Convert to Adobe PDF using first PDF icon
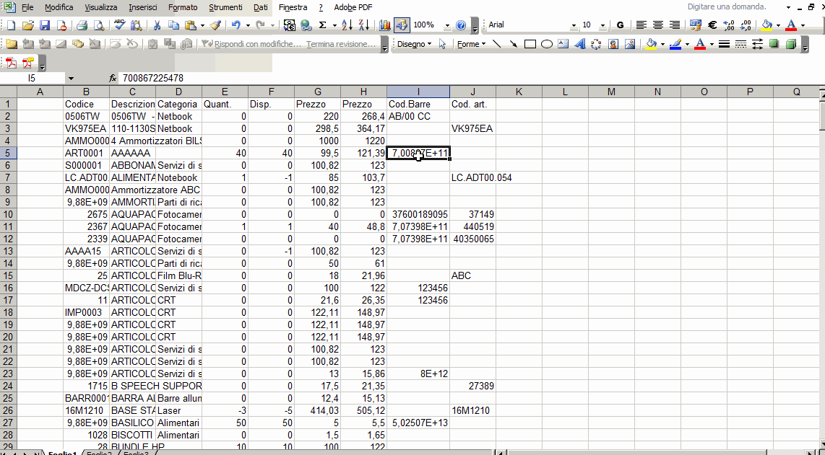Screen dimensions: 825x455 pyautogui.click(x=11, y=63)
